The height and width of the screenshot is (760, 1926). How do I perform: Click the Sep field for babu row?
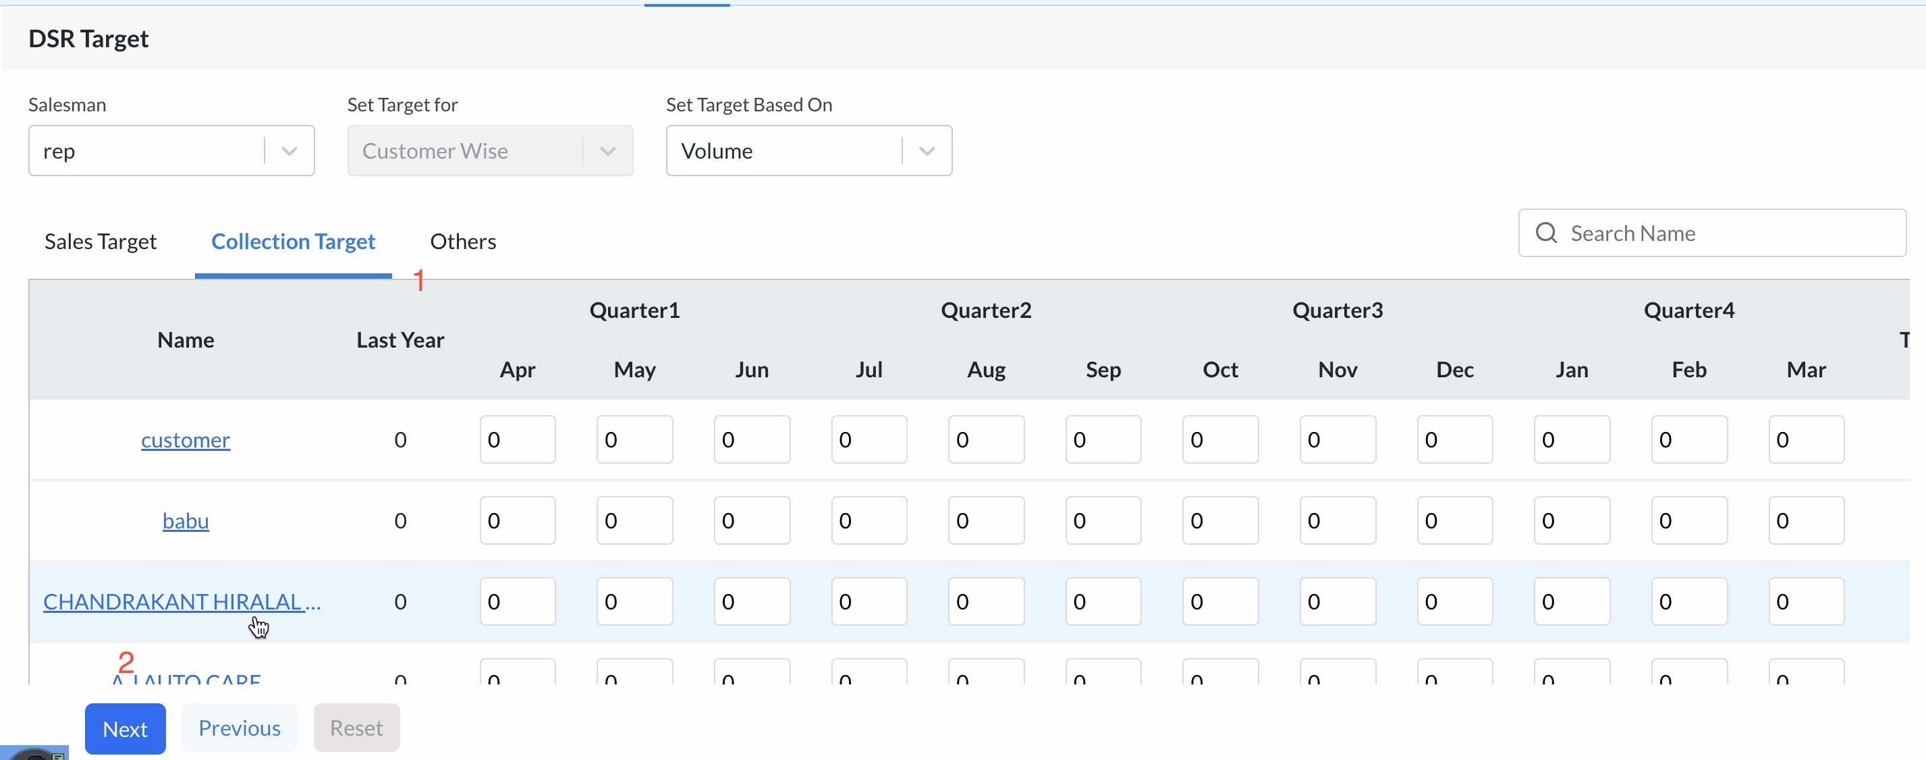click(x=1103, y=520)
